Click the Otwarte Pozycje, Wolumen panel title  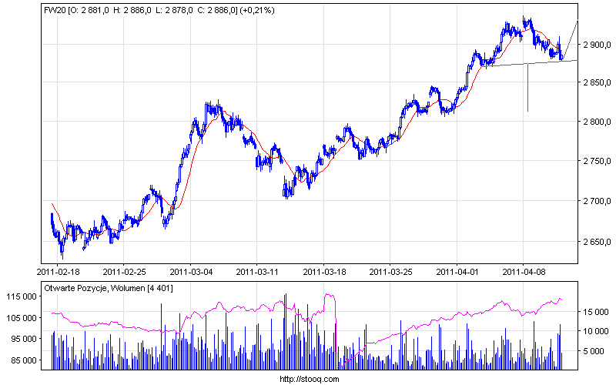click(109, 289)
